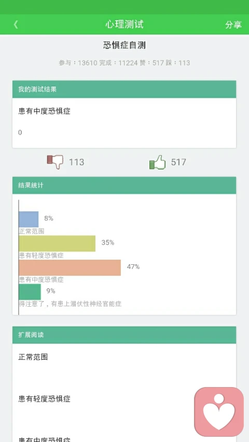This screenshot has width=249, height=442.
Task: Tap the thumbs-up icon
Action: tap(157, 162)
